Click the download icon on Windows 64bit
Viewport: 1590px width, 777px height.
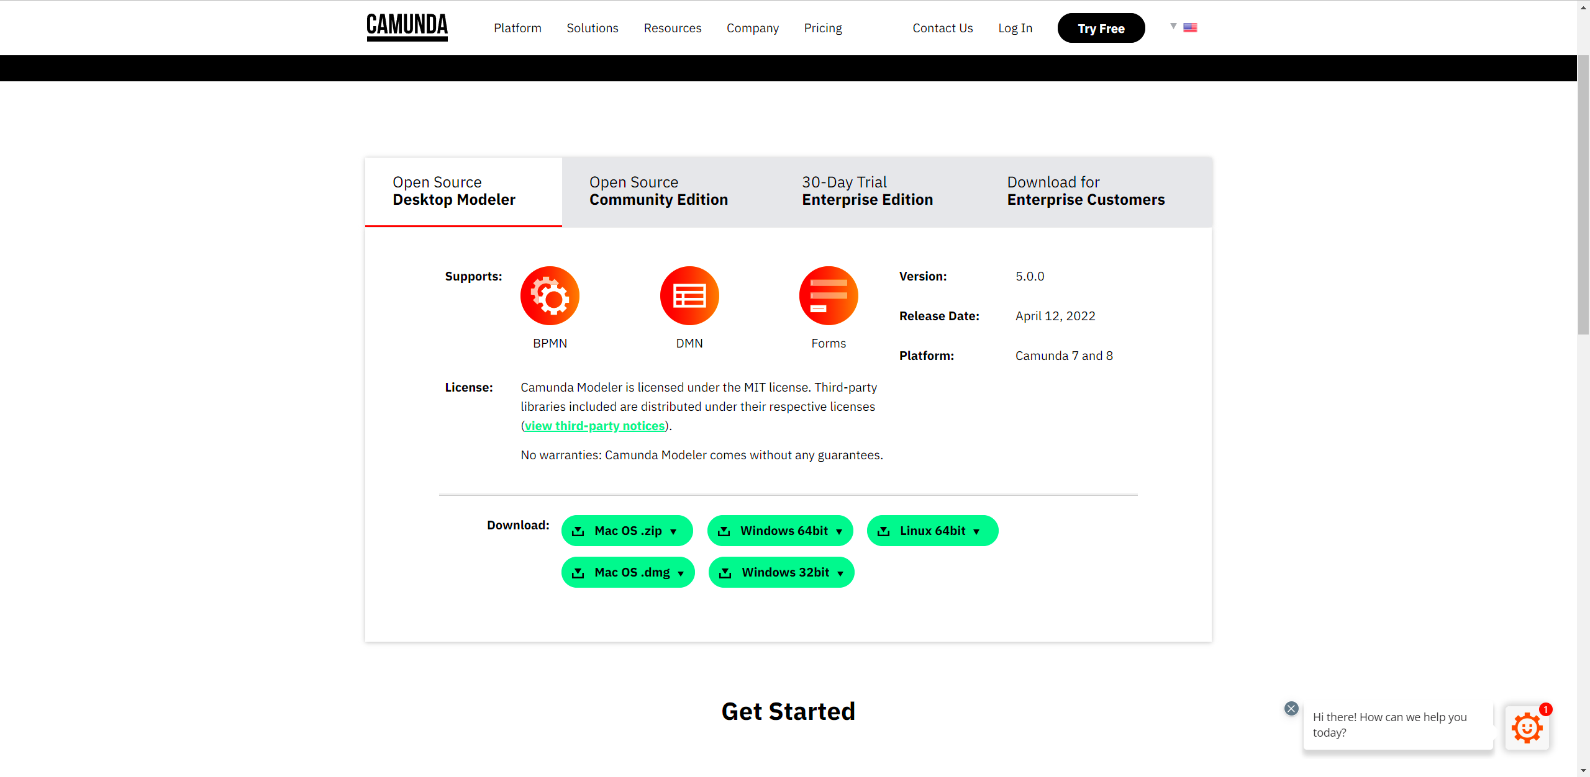(x=724, y=531)
